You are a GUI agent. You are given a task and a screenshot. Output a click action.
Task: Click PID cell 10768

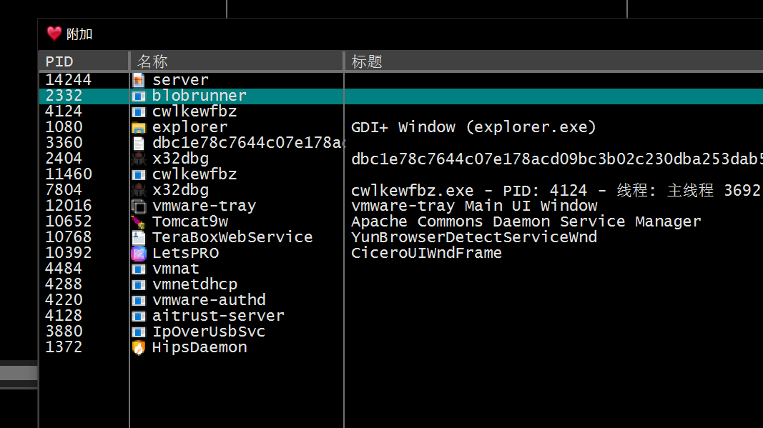click(69, 237)
